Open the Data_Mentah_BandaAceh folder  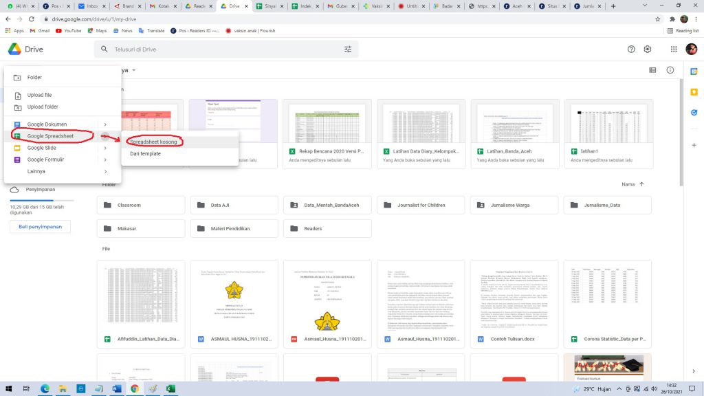(328, 205)
